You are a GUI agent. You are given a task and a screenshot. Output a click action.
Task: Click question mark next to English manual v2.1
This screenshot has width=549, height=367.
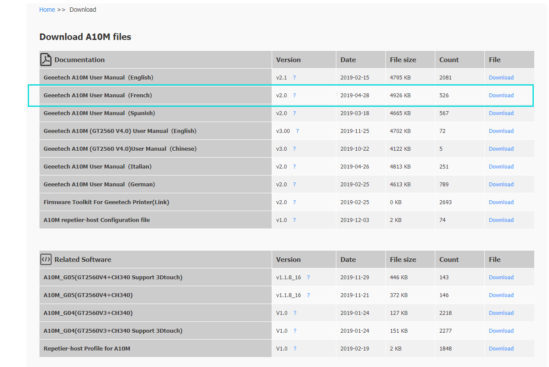click(294, 78)
